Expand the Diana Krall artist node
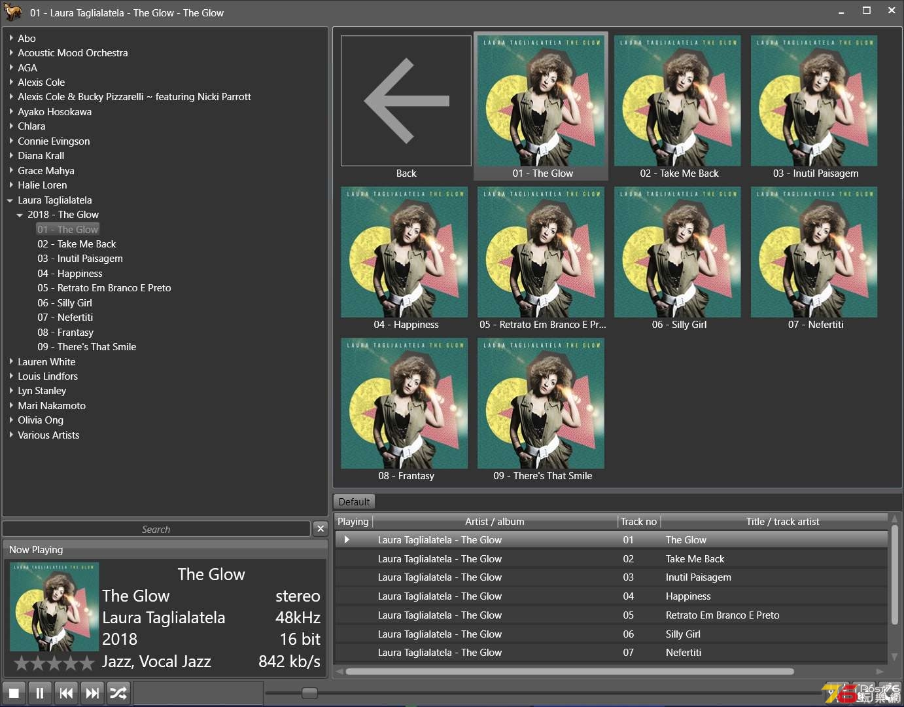Viewport: 904px width, 707px height. [11, 155]
